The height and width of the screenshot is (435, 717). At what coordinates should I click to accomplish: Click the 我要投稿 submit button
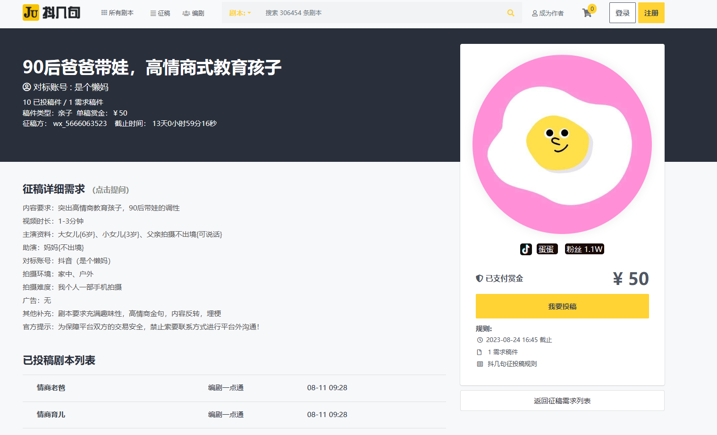(x=562, y=306)
